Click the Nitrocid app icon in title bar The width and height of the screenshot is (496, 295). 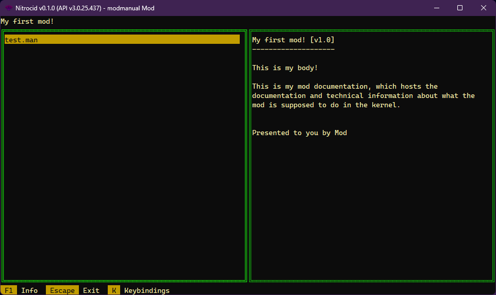click(x=8, y=8)
